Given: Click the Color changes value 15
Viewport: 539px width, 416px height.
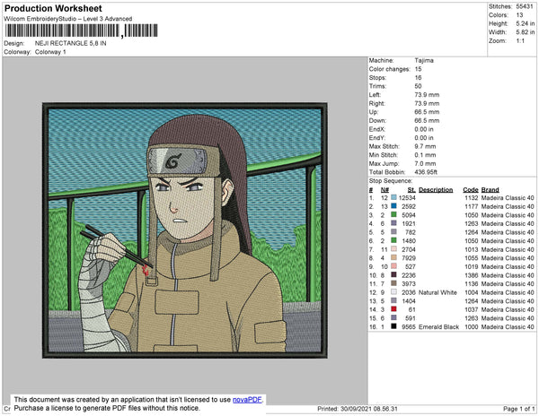Looking at the screenshot, I should (418, 69).
